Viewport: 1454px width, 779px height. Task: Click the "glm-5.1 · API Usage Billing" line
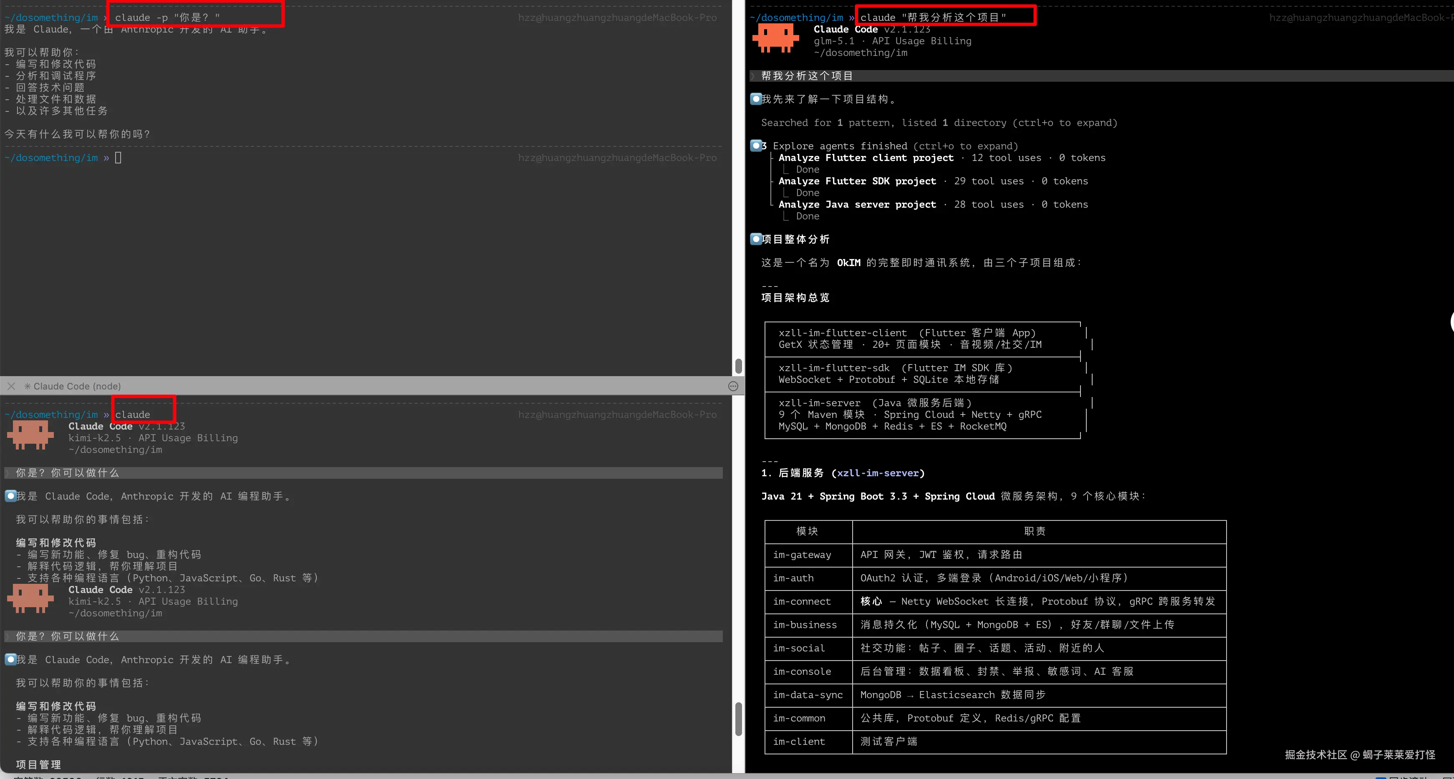(x=892, y=41)
